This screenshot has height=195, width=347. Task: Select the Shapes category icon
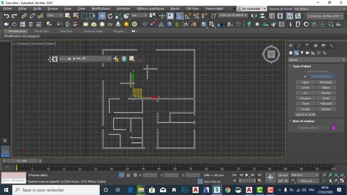pos(297,53)
